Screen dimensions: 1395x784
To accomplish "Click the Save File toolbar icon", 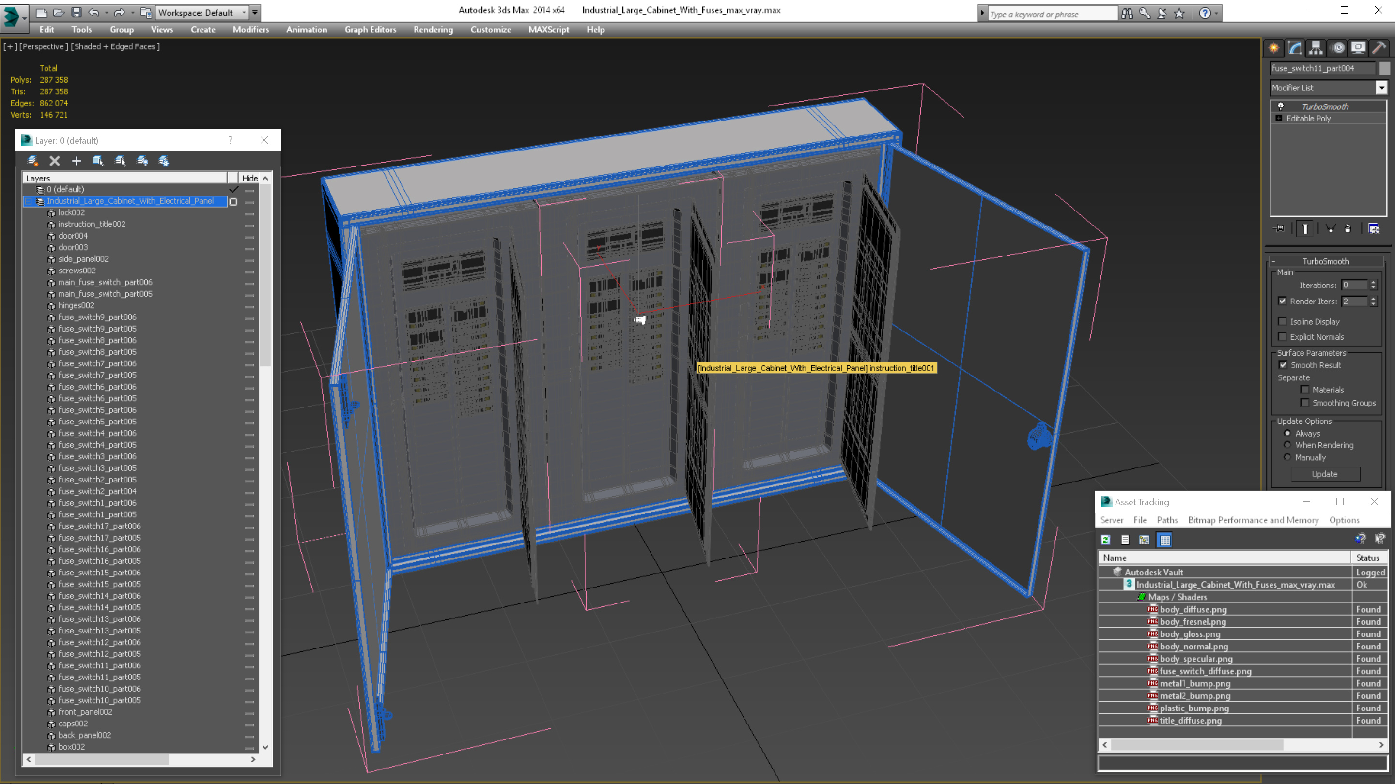I will (x=77, y=12).
